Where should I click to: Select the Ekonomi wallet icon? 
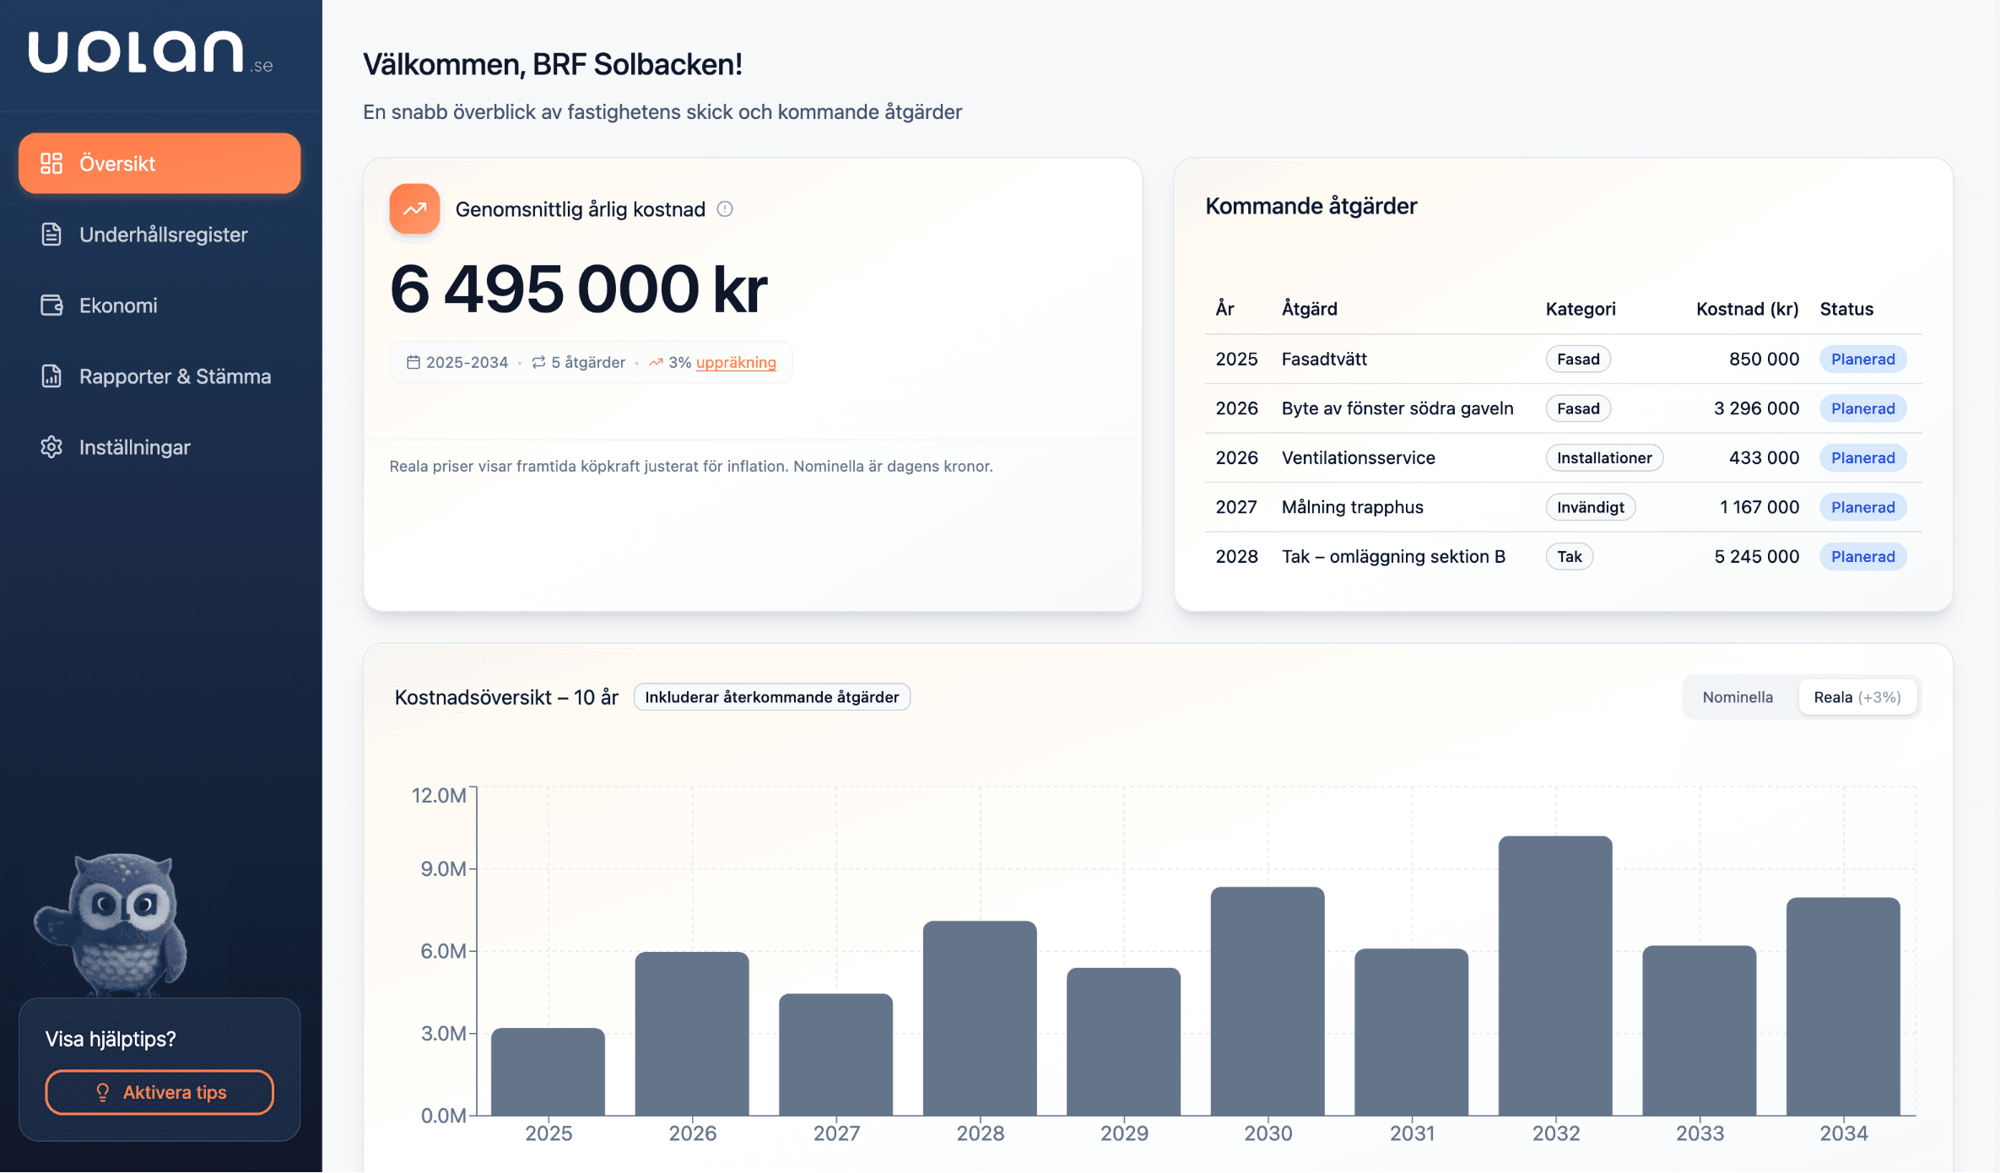coord(51,305)
